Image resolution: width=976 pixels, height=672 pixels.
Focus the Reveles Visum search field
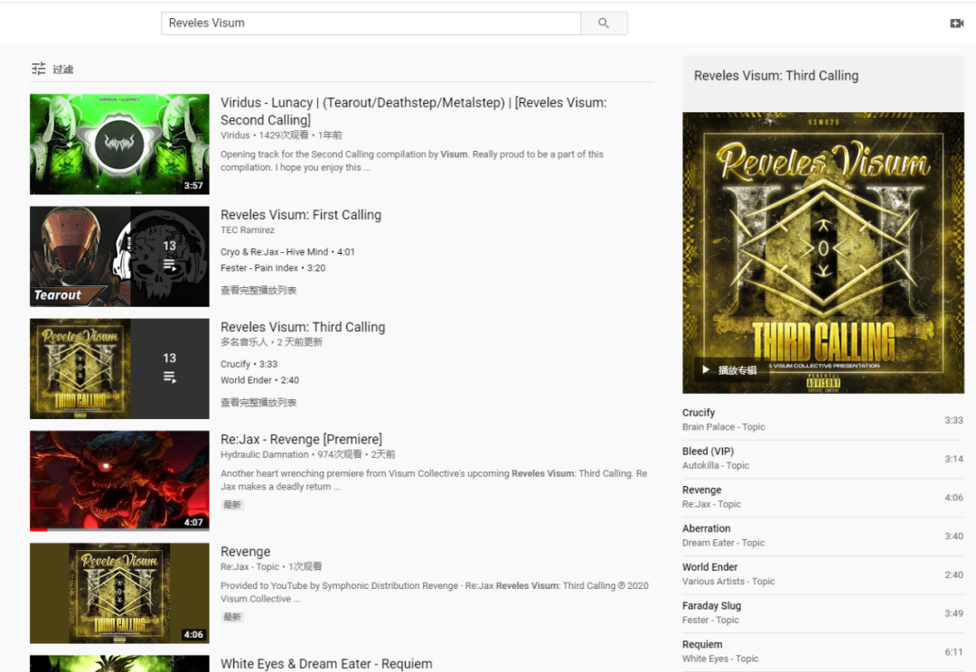[x=371, y=23]
